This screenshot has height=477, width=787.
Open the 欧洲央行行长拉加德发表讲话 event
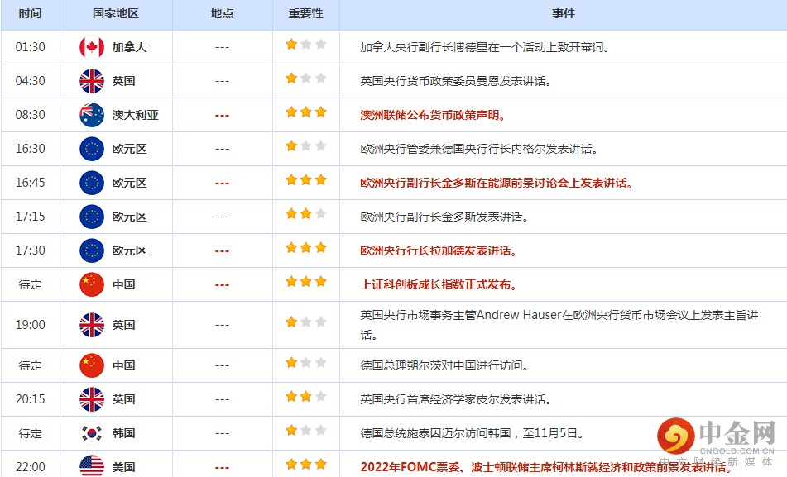click(x=439, y=250)
